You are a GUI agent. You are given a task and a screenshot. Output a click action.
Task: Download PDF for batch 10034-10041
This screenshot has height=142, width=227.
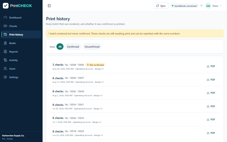(x=211, y=106)
